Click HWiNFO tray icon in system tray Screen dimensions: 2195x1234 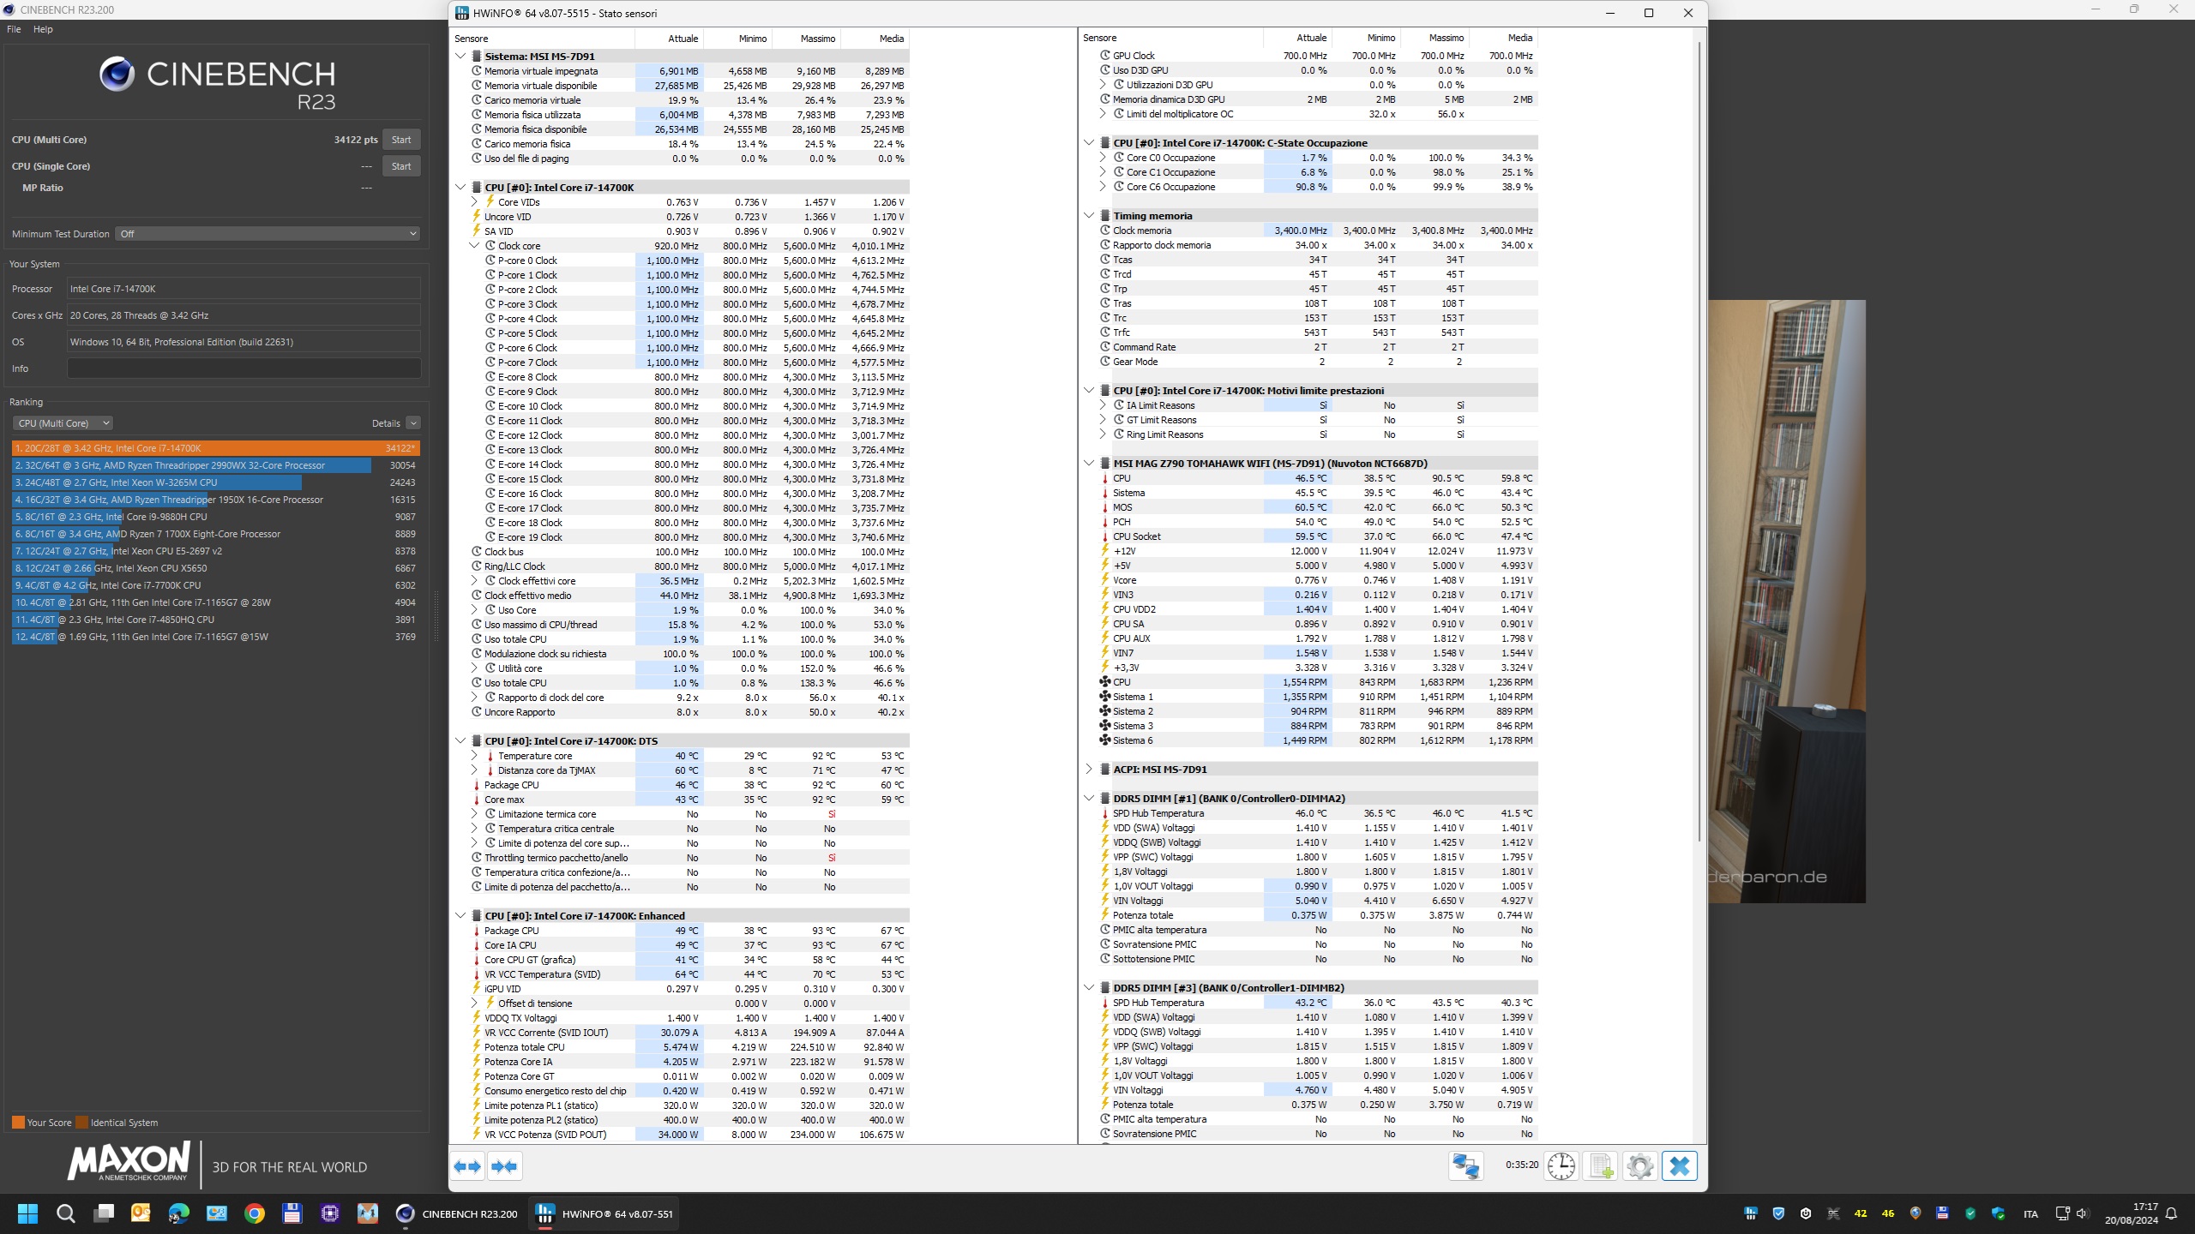[x=1751, y=1213]
